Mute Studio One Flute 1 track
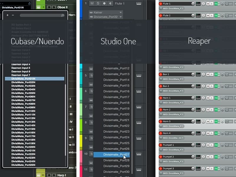The image size is (236, 177). click(92, 4)
